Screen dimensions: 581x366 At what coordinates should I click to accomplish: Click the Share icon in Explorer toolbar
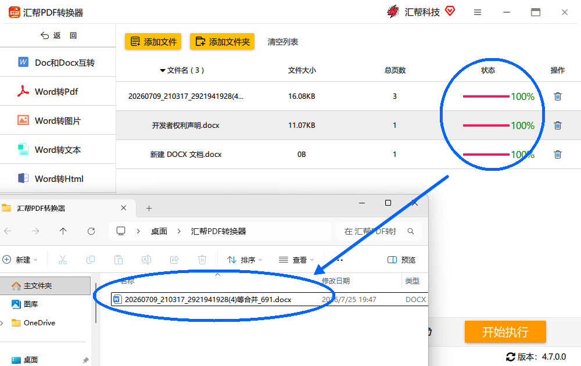coord(174,260)
